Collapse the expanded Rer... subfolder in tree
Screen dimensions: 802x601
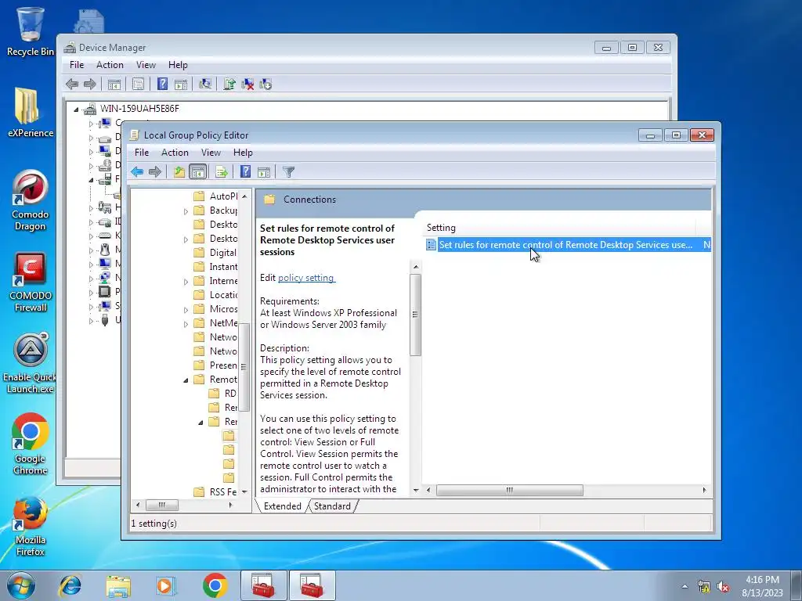pyautogui.click(x=200, y=423)
